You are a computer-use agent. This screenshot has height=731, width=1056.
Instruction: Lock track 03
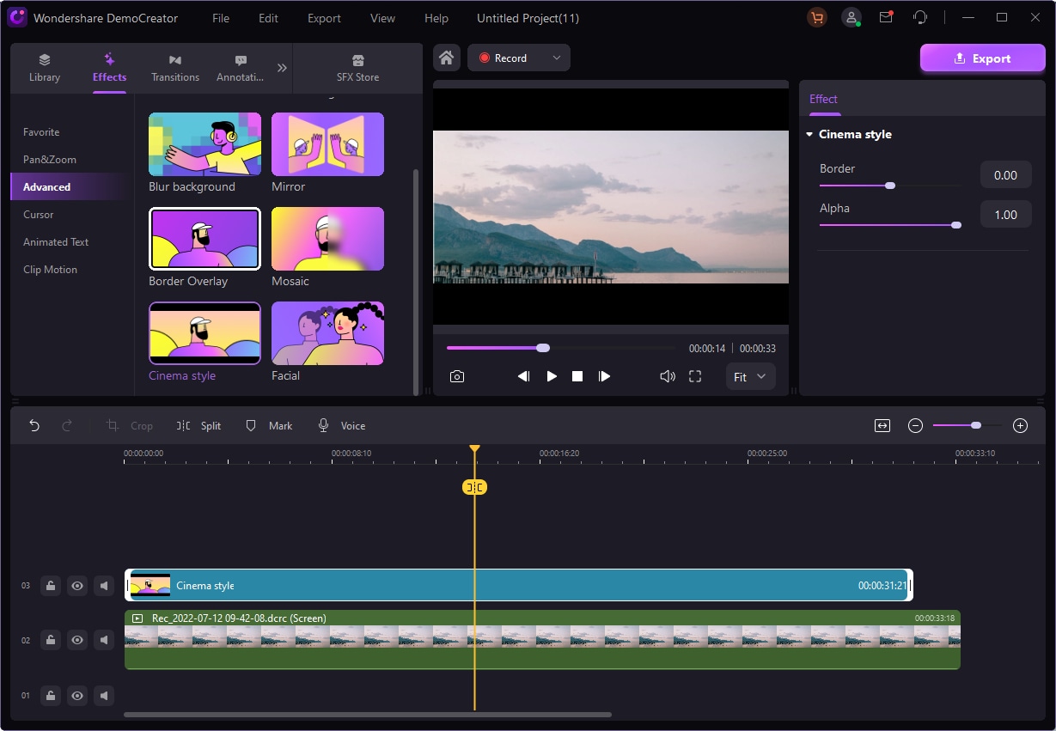51,586
